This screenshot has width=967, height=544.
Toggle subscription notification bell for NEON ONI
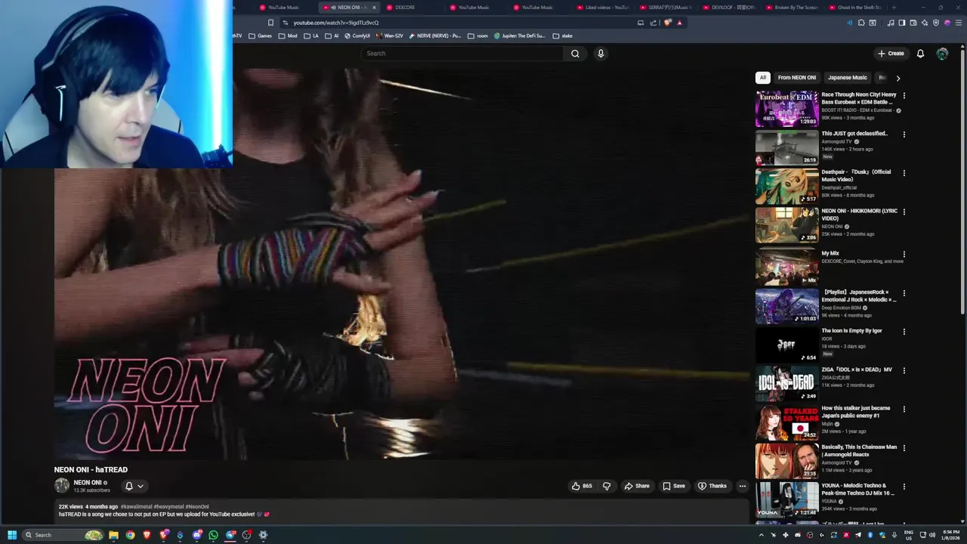(x=128, y=486)
